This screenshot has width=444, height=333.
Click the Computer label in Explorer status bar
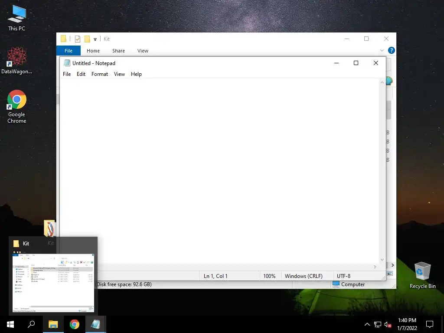353,284
